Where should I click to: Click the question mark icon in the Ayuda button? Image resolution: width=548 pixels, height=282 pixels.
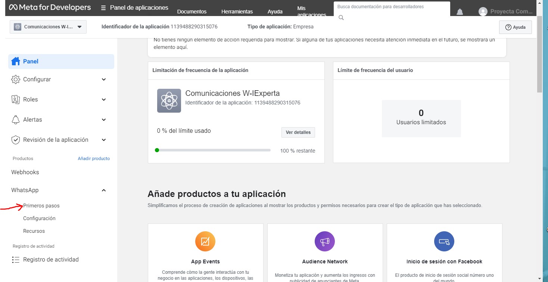(x=508, y=27)
